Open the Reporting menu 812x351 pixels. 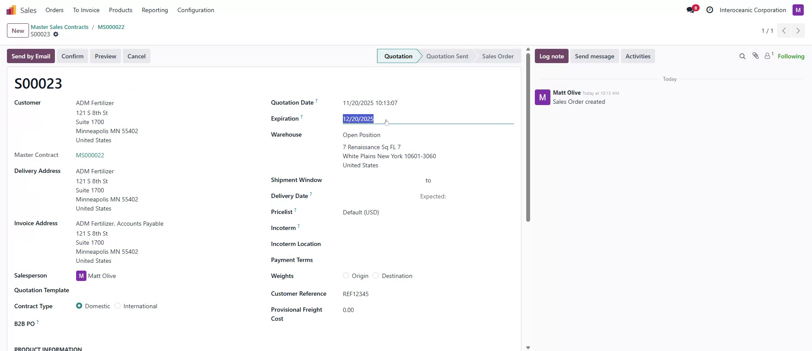[x=155, y=10]
